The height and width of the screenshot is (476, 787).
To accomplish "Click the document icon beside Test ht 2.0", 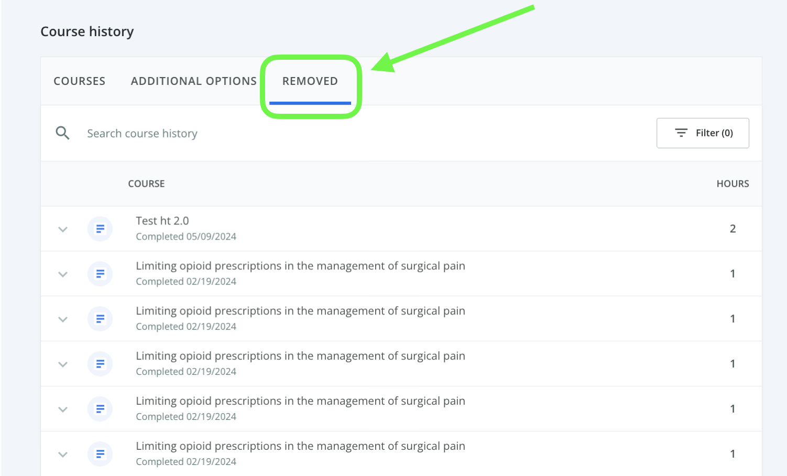I will [100, 229].
